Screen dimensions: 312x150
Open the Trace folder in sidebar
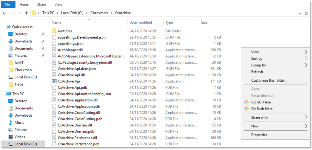point(19,84)
